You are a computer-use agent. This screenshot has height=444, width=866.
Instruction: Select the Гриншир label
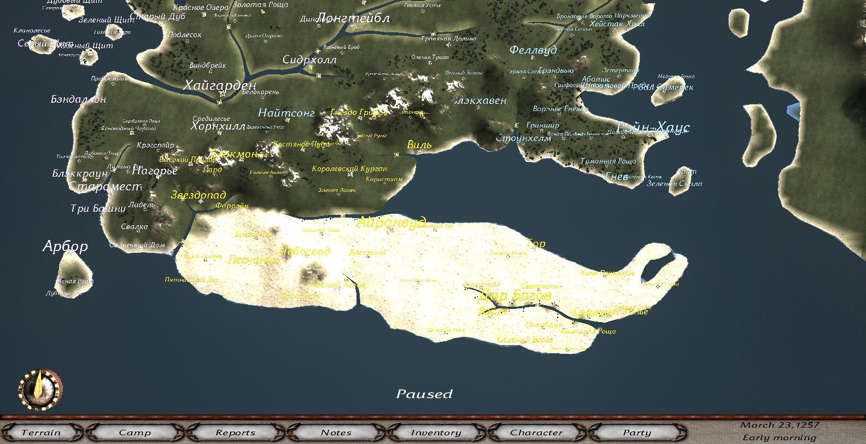point(543,125)
